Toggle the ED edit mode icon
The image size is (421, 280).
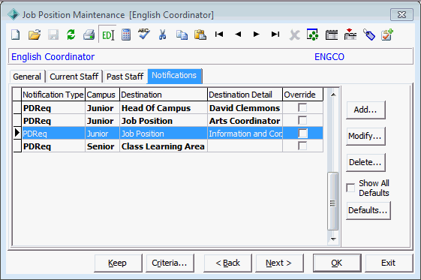(108, 35)
